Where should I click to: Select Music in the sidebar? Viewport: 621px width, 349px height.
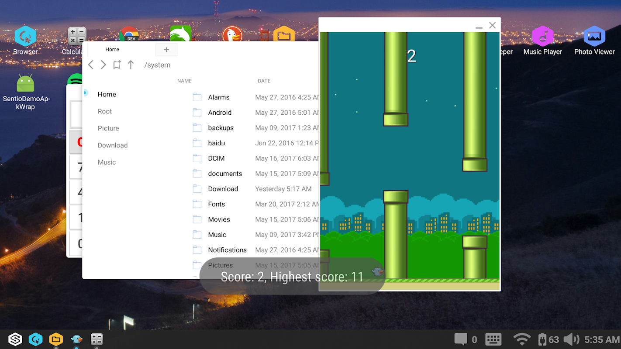(107, 162)
